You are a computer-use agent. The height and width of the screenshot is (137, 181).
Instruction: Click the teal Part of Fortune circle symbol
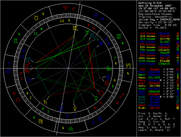click(92, 35)
